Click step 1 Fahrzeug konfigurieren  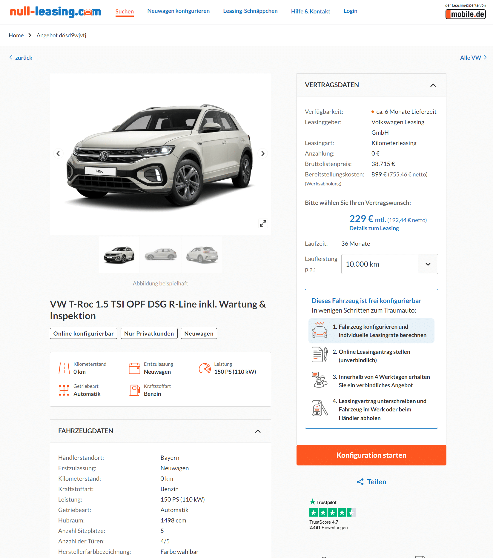pyautogui.click(x=371, y=331)
